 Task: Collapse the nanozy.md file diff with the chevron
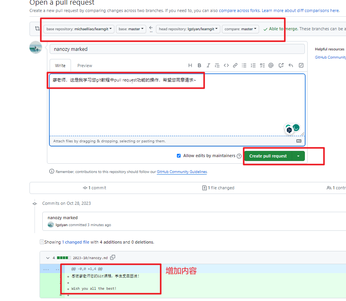click(x=48, y=258)
